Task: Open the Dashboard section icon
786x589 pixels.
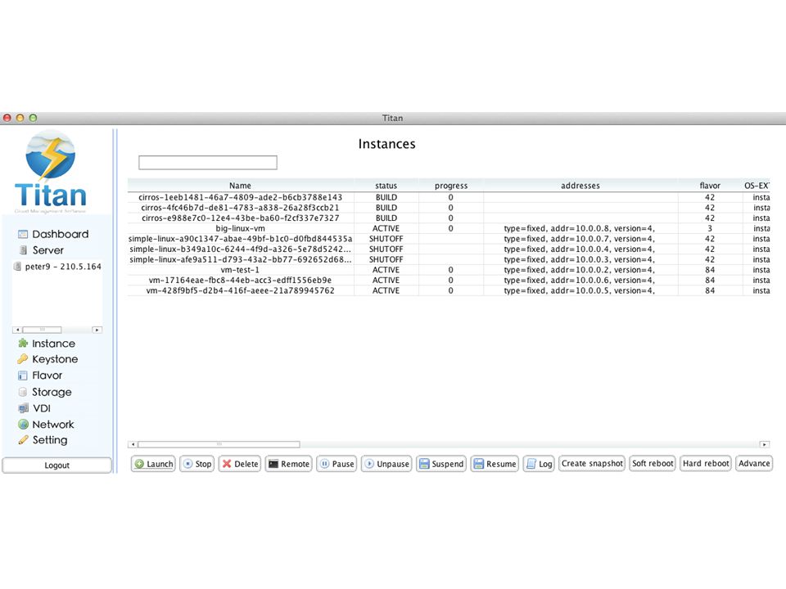Action: [x=23, y=235]
